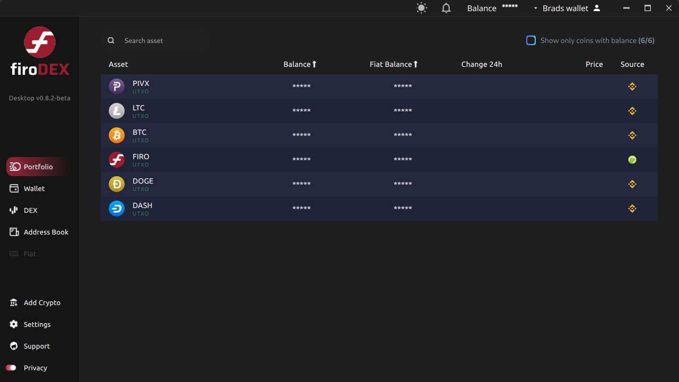Click the BTC coin icon
Viewport: 679px width, 382px height.
[x=117, y=135]
